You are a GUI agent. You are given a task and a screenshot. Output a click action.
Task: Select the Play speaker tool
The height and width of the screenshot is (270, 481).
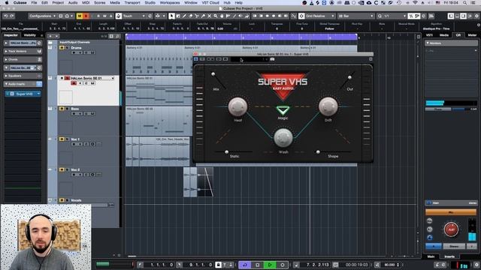(240, 16)
